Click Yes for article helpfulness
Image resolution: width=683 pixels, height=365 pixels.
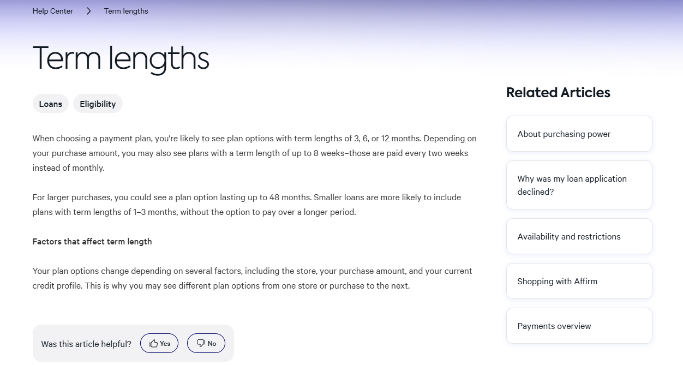(x=159, y=343)
